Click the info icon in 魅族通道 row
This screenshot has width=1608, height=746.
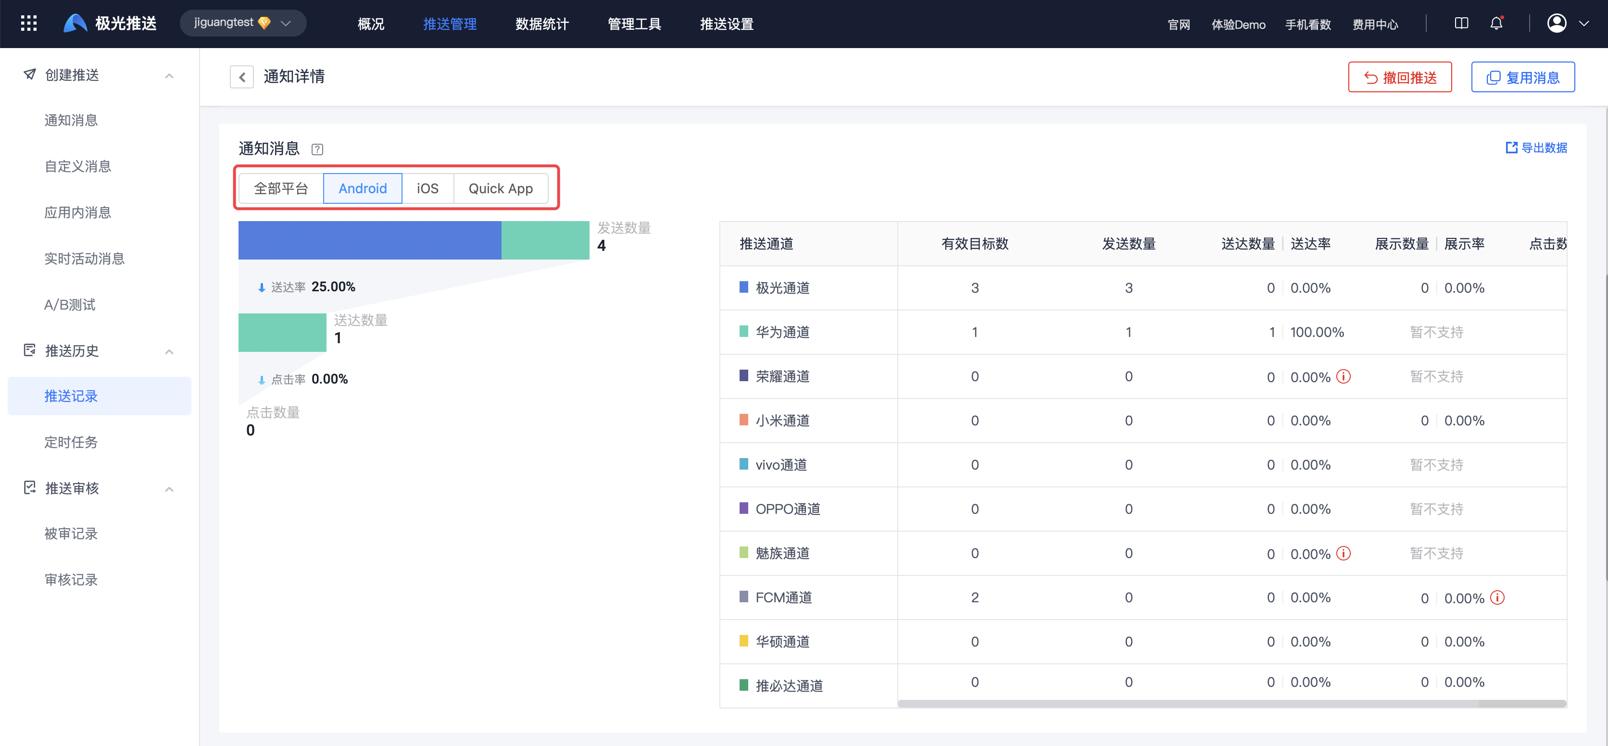click(1344, 553)
